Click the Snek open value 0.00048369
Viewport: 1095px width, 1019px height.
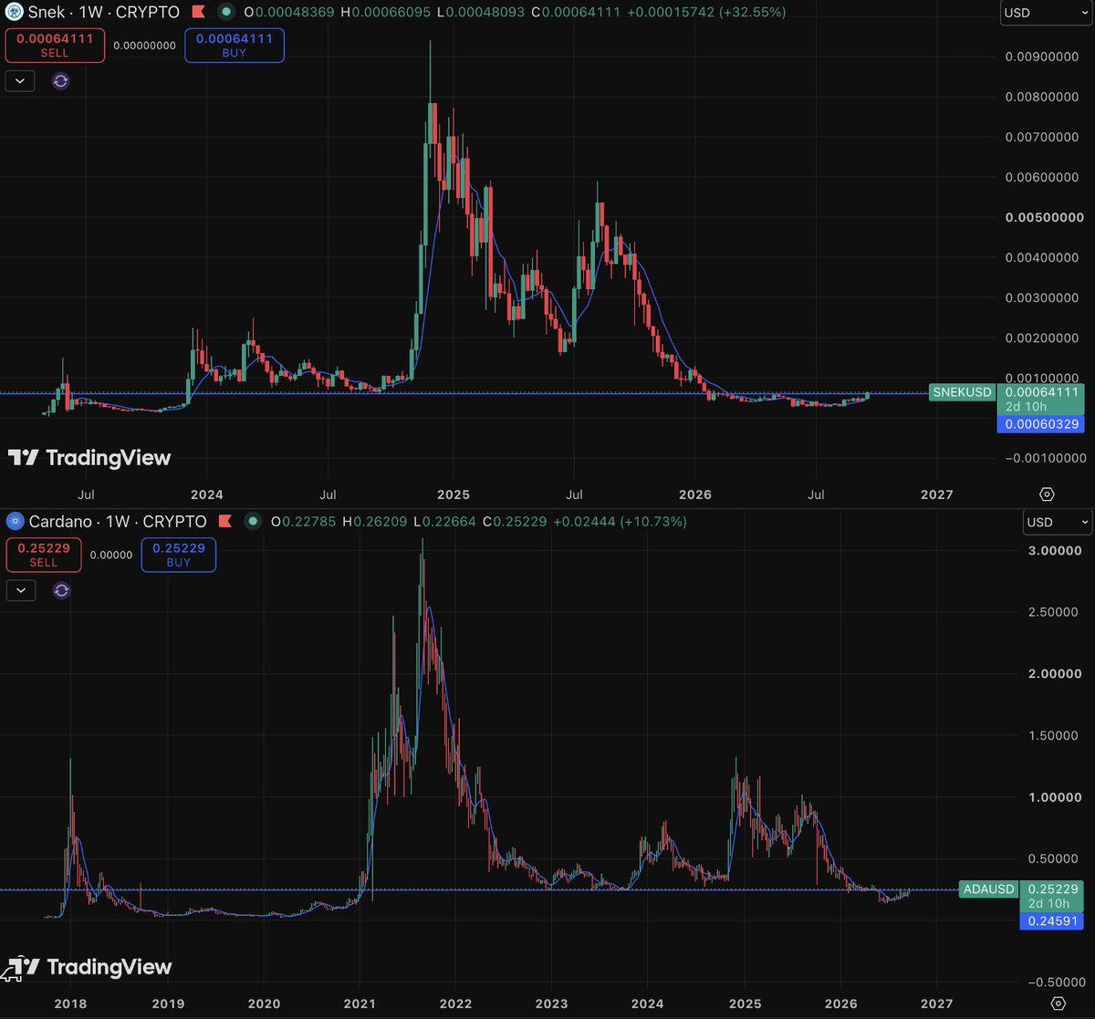pos(295,13)
